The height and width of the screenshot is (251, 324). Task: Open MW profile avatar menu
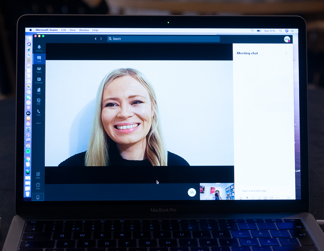tap(287, 39)
